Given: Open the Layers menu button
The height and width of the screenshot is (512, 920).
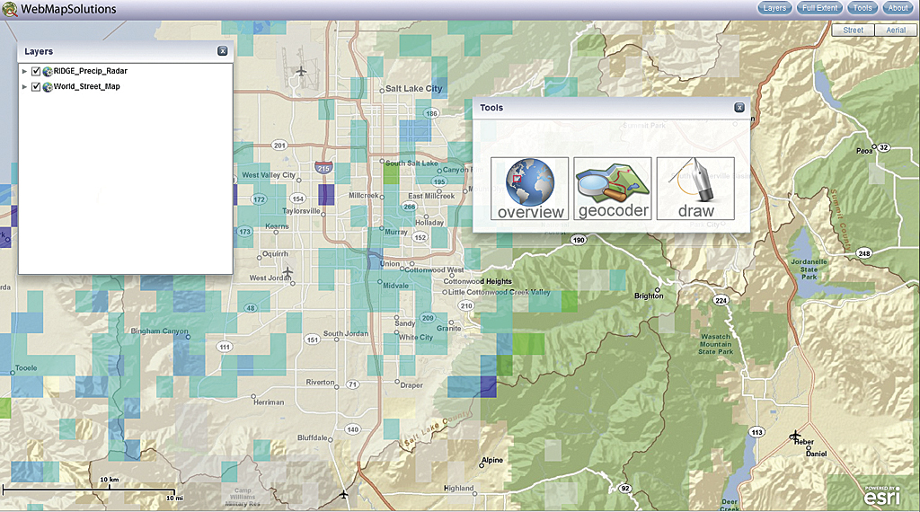Looking at the screenshot, I should pyautogui.click(x=774, y=7).
